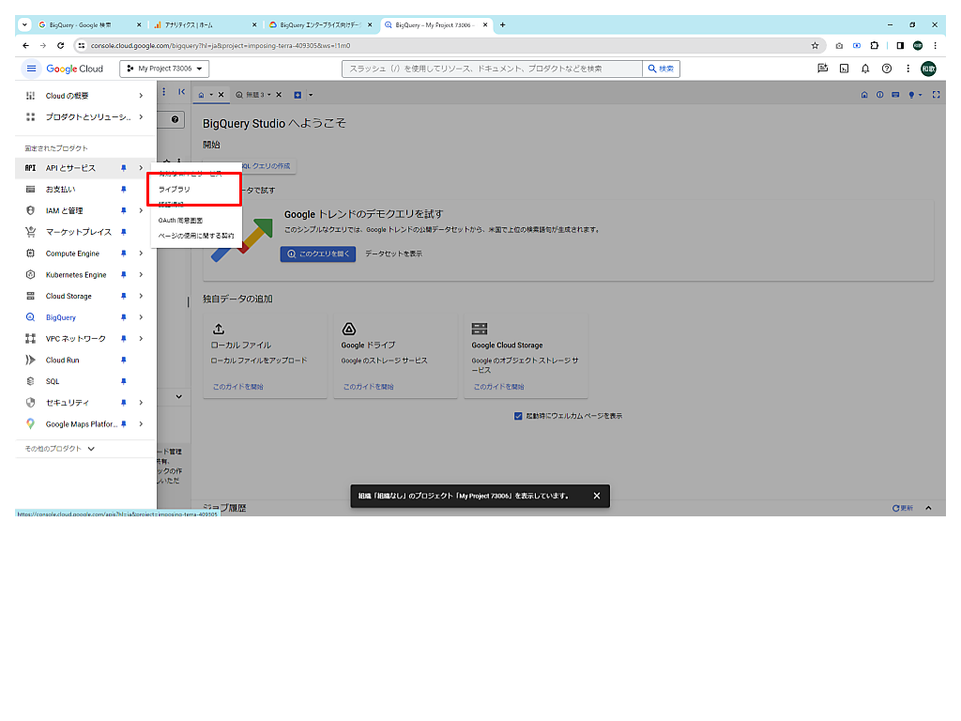The height and width of the screenshot is (721, 961).
Task: Open BigQuery info icon in the toolbar
Action: [879, 95]
